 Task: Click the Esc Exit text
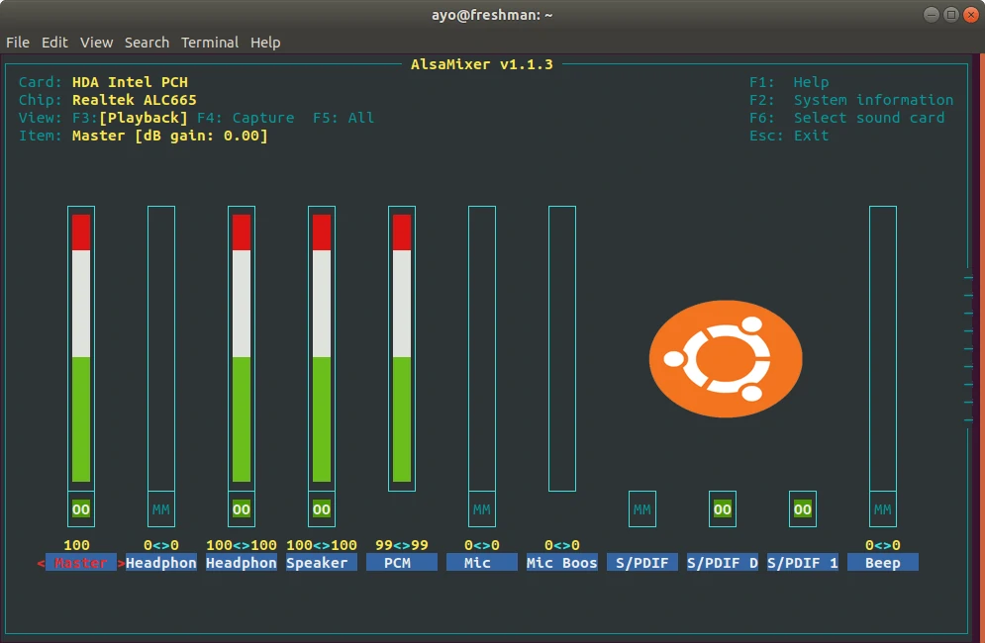[789, 136]
